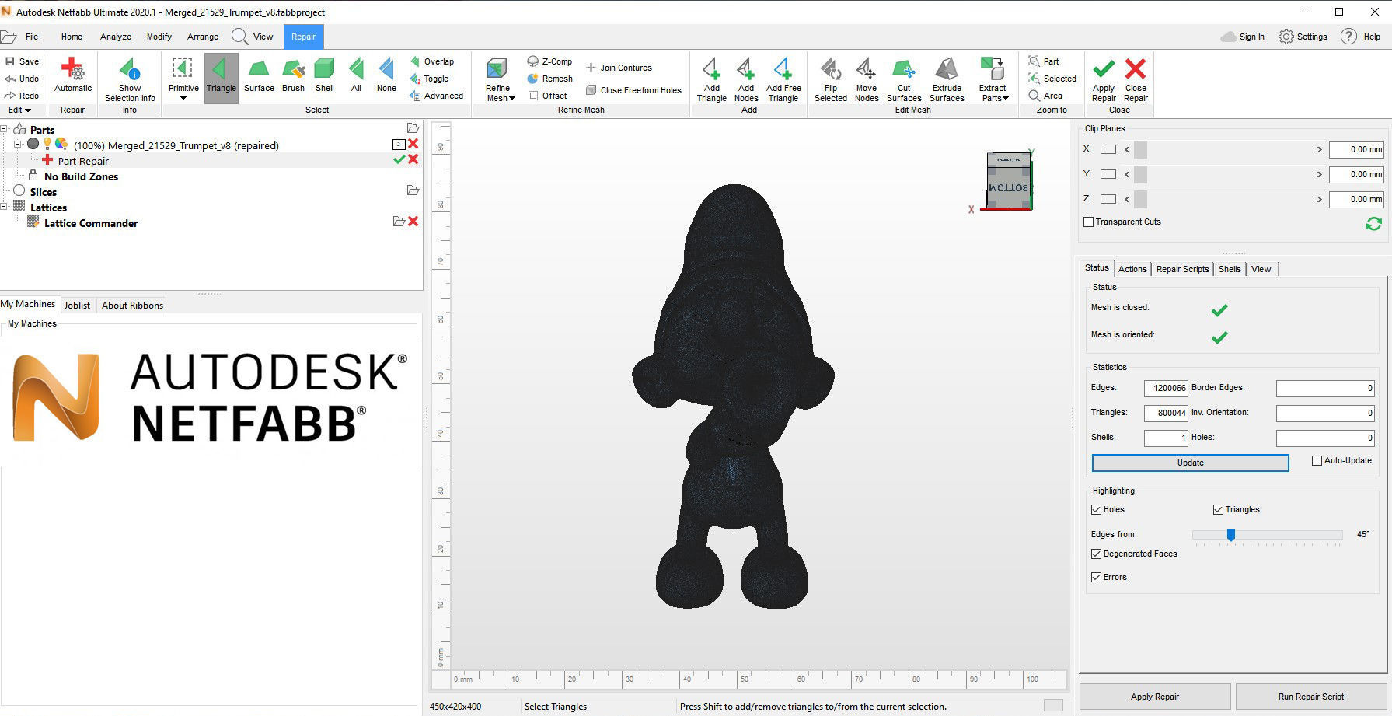Collapse Merged_21529_Trumpet_v8 part node
The width and height of the screenshot is (1392, 716).
(17, 144)
